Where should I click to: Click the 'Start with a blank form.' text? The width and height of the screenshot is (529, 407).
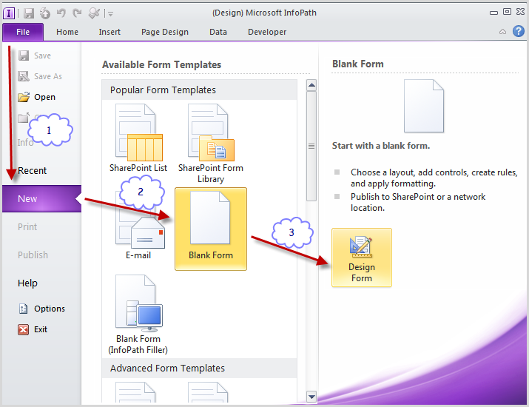pyautogui.click(x=381, y=146)
